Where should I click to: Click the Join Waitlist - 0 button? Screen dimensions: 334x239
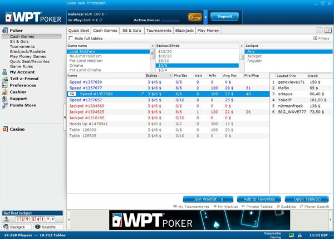208,199
